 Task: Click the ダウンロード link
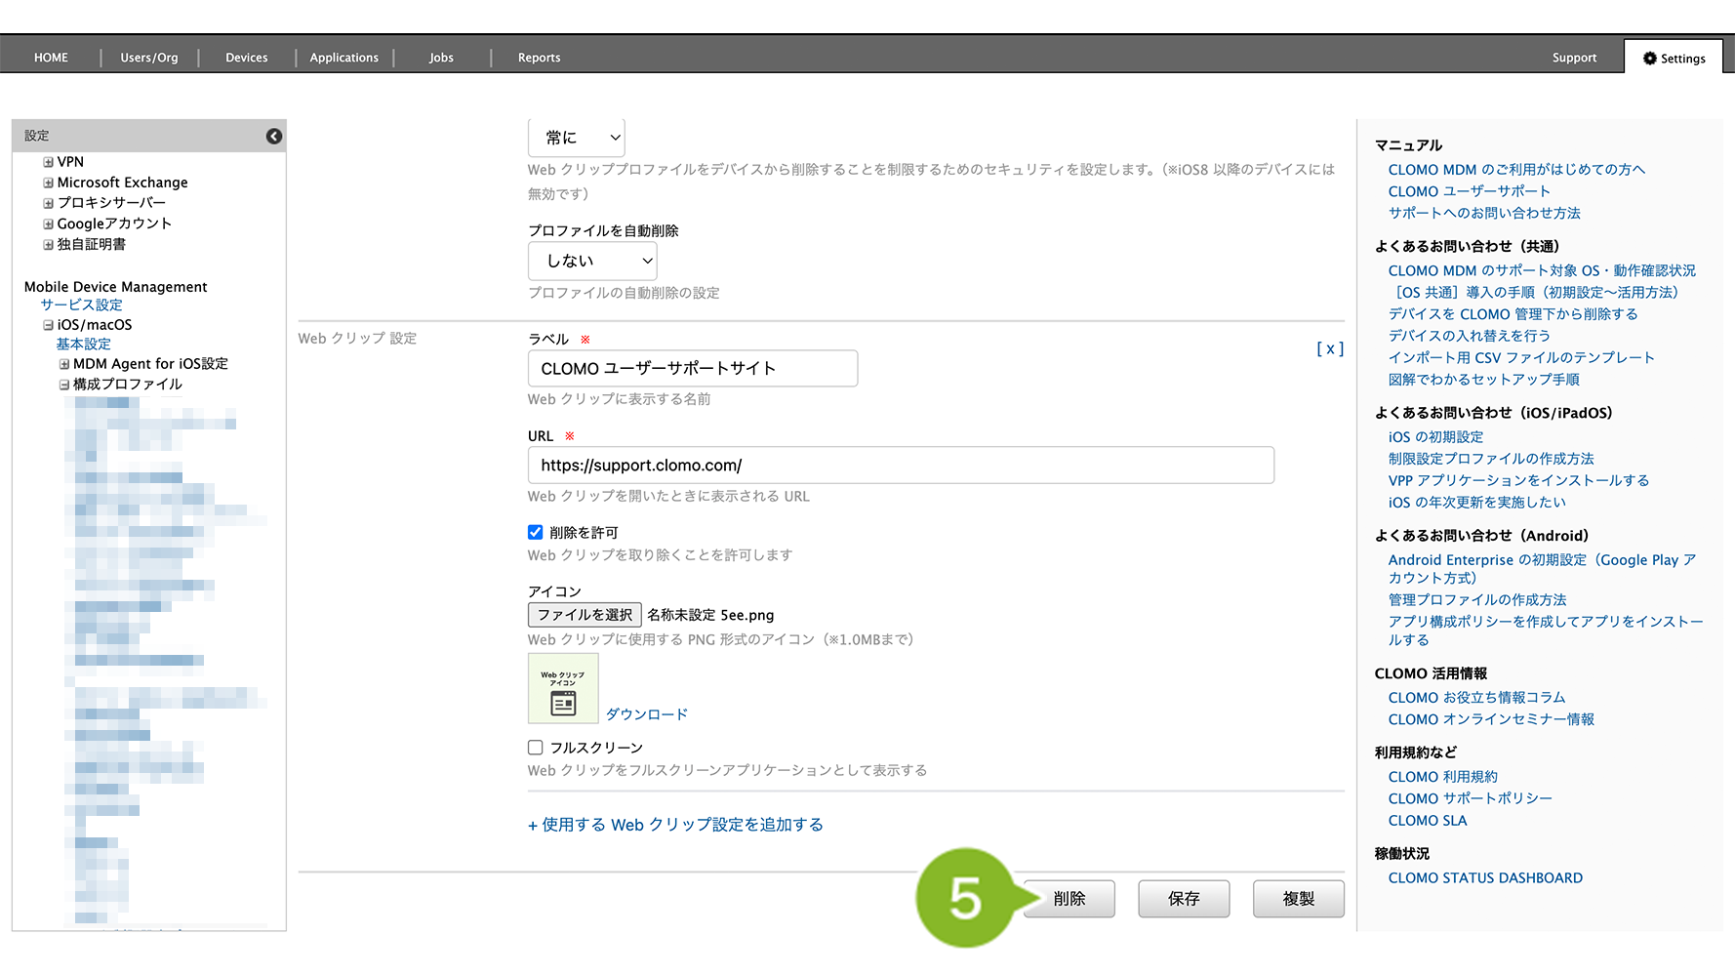click(x=646, y=714)
